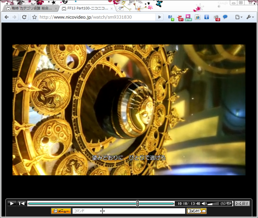Expand the command palette left arrow
This screenshot has width=258, height=218.
101,211
